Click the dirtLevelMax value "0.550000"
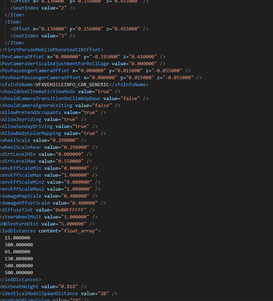 [70, 161]
